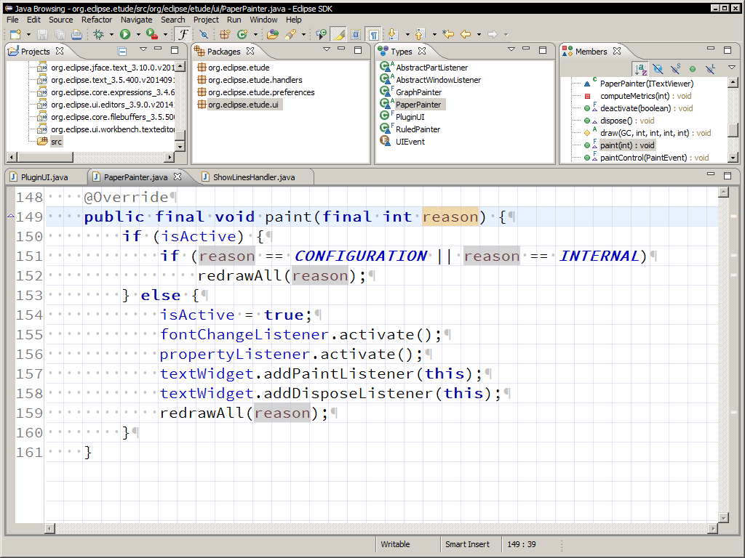Open the File menu

click(13, 20)
